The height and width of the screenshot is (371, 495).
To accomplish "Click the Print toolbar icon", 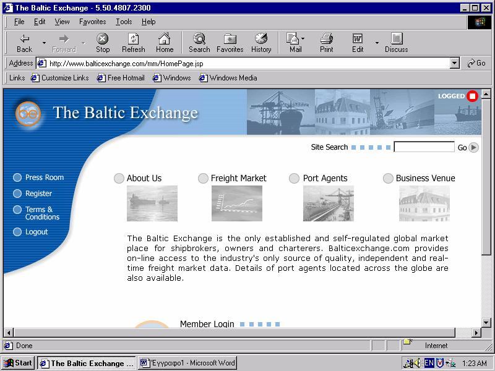I will coord(327,38).
